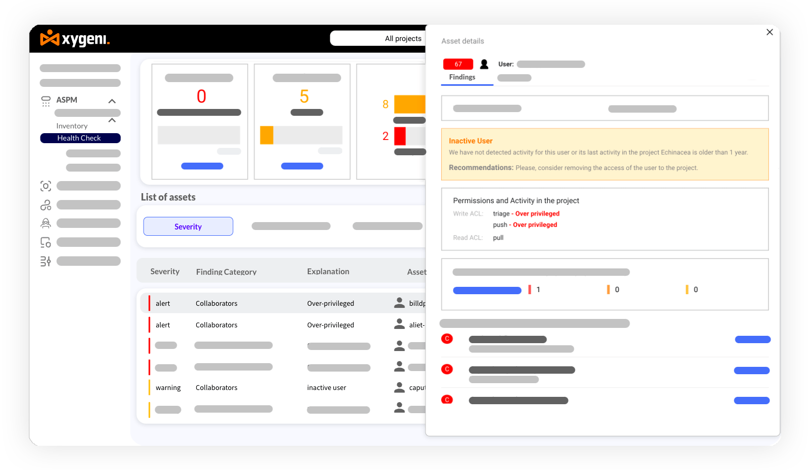Click the blue button in second finding row
Image resolution: width=810 pixels, height=470 pixels.
(752, 371)
